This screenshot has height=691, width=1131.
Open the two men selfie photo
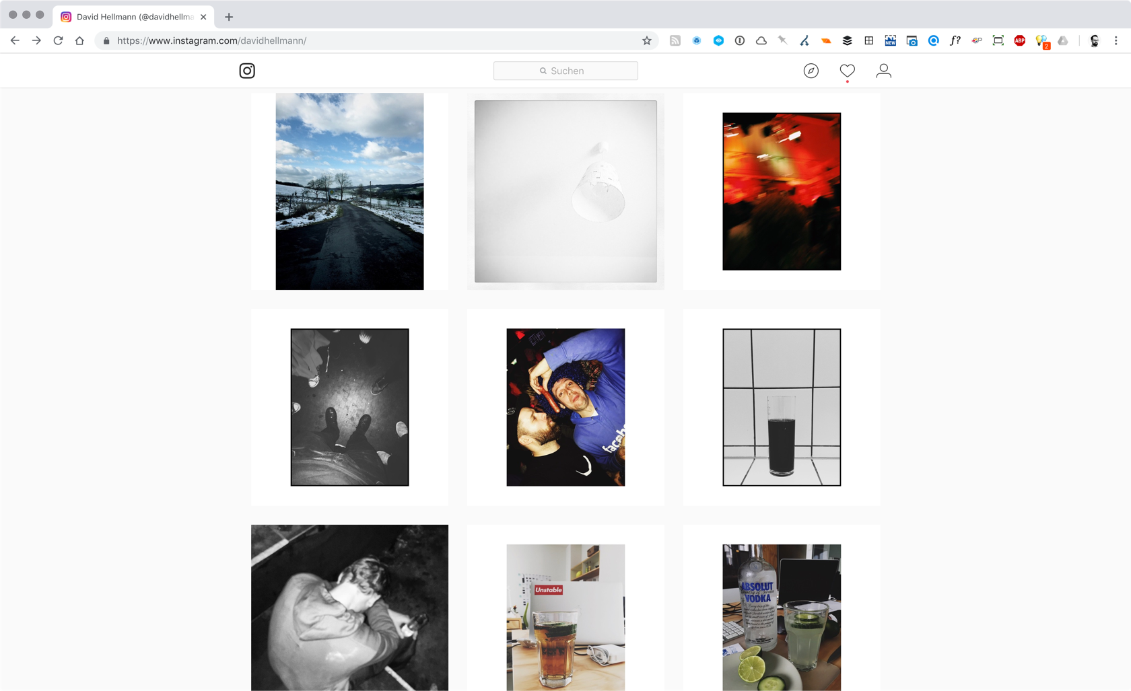coord(565,407)
